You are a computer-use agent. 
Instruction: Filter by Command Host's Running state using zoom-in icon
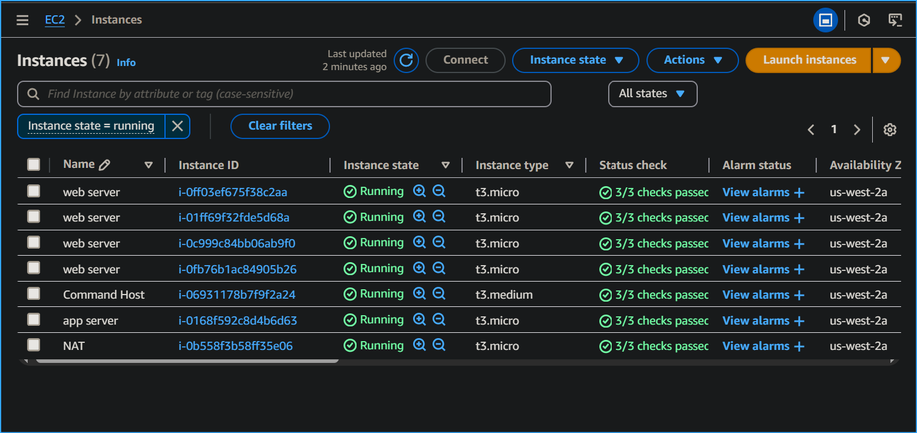[x=419, y=293]
